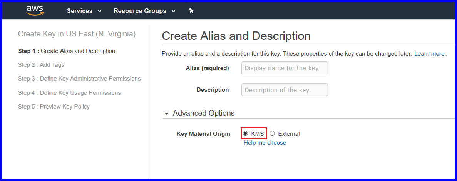Open Step 4 Define Key Usage Permissions
The width and height of the screenshot is (457, 181).
coord(69,93)
